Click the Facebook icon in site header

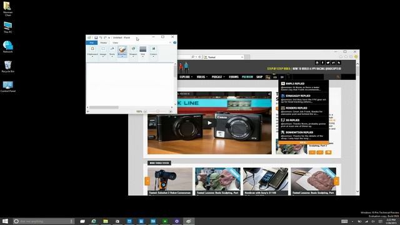click(322, 62)
